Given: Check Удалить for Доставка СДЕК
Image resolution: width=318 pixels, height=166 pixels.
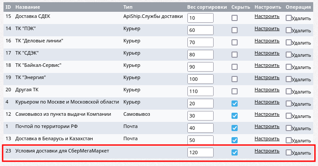Looking at the screenshot, I should tap(289, 18).
